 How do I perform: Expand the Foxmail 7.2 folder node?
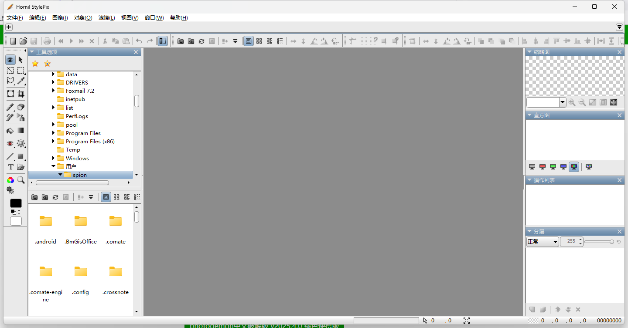pos(54,91)
